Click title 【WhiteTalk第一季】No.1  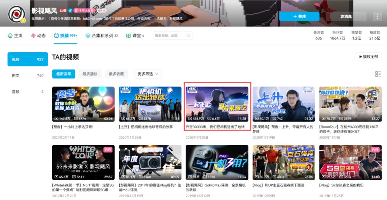(83, 187)
